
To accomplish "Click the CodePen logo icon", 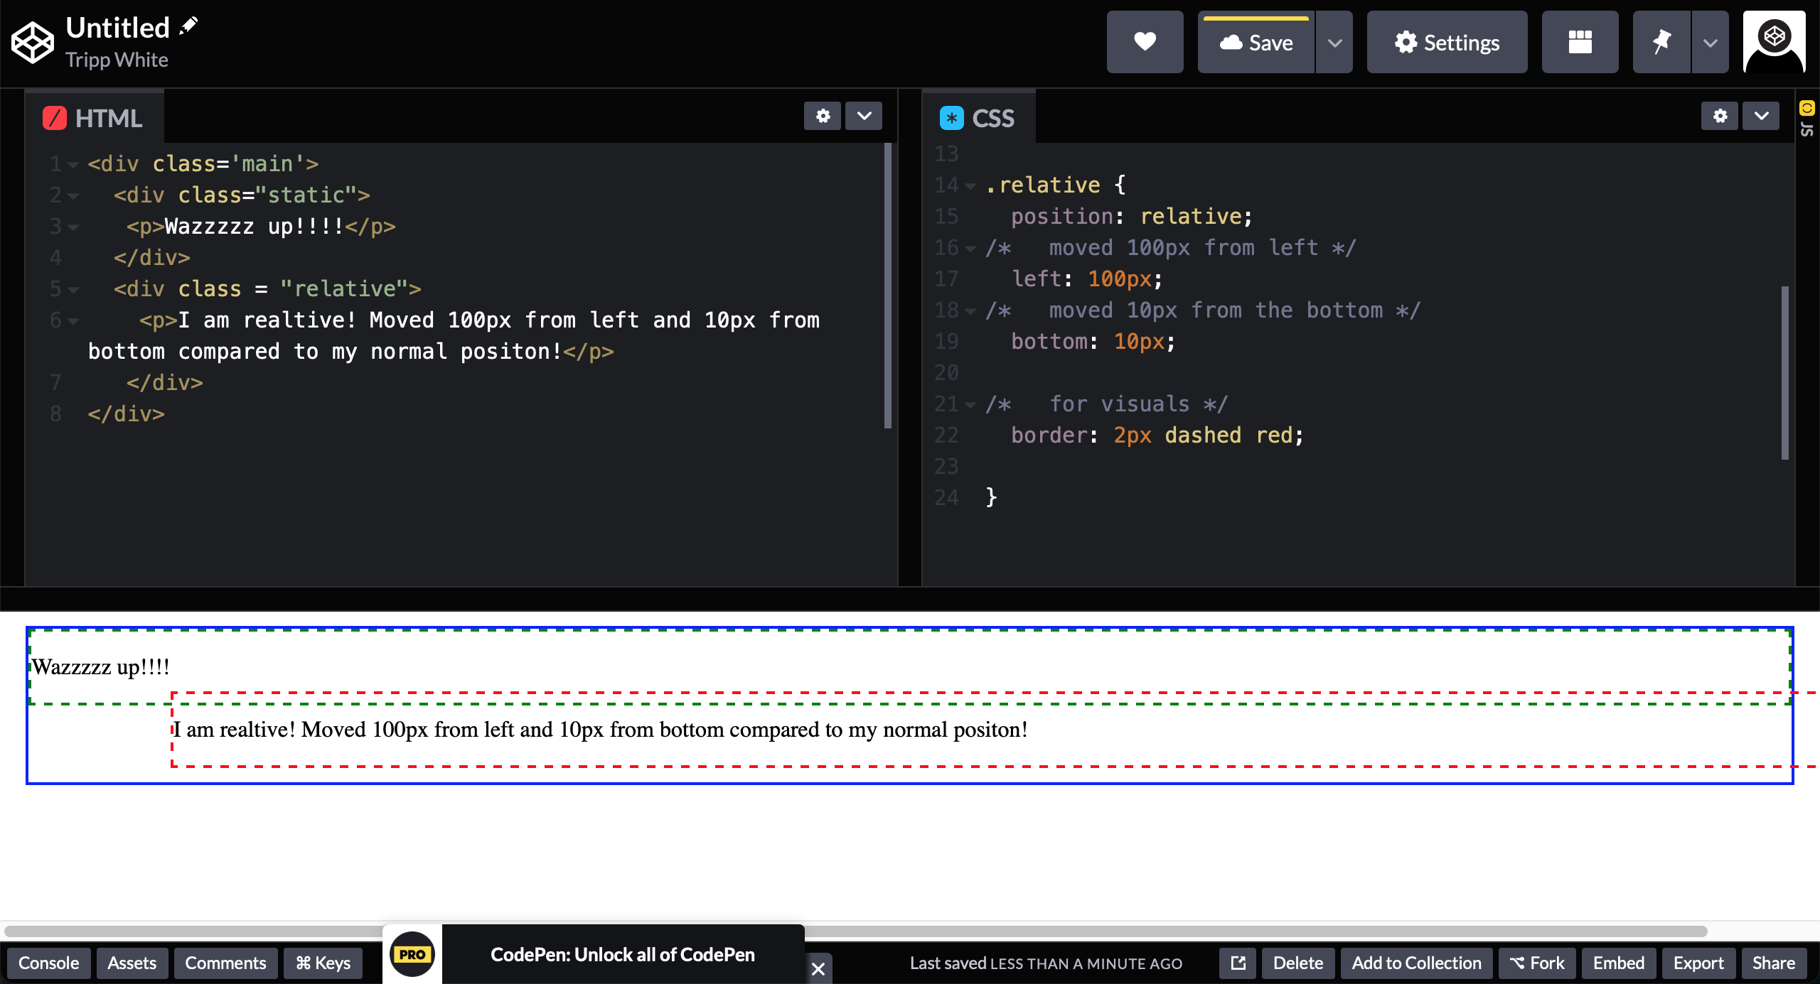I will [33, 42].
